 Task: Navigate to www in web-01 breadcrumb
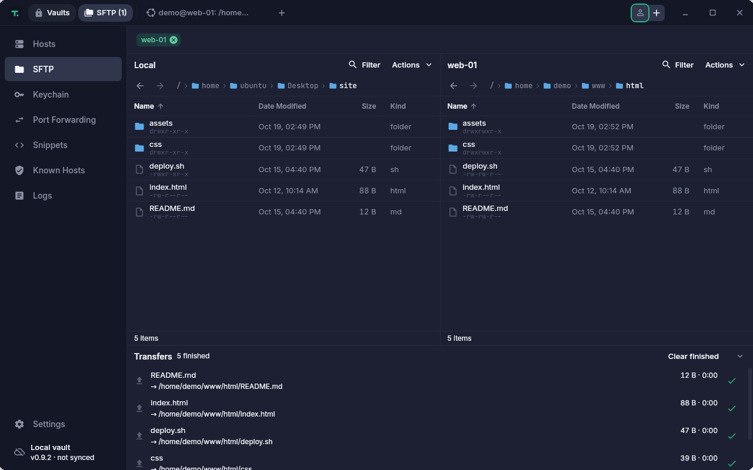(x=593, y=86)
